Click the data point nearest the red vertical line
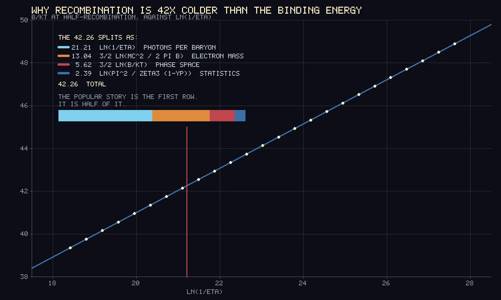Image resolution: width=501 pixels, height=300 pixels. tap(182, 188)
